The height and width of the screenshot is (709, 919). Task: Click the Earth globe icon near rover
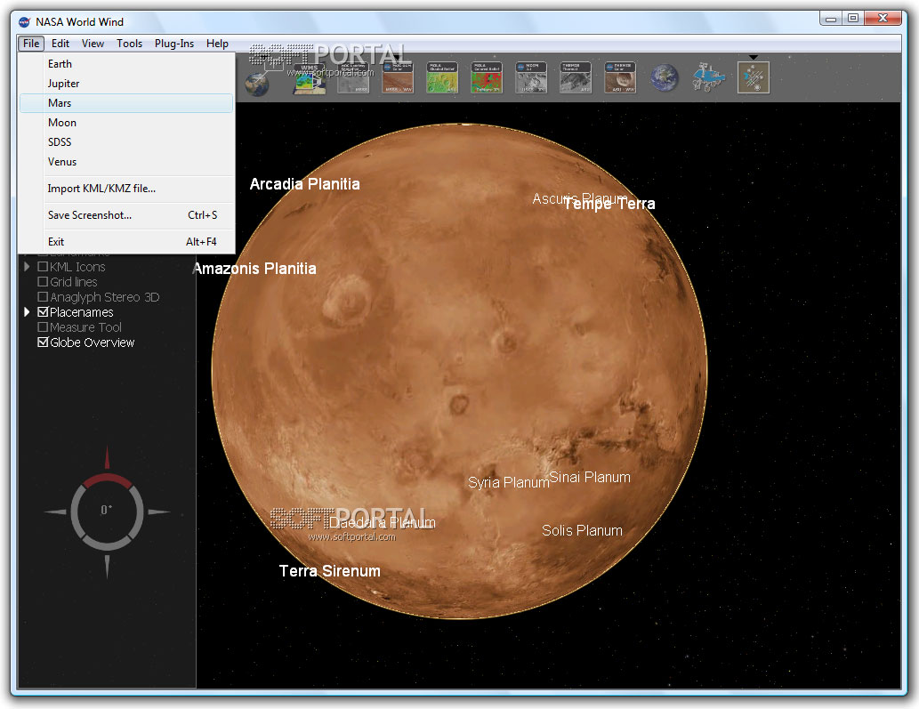click(x=664, y=78)
